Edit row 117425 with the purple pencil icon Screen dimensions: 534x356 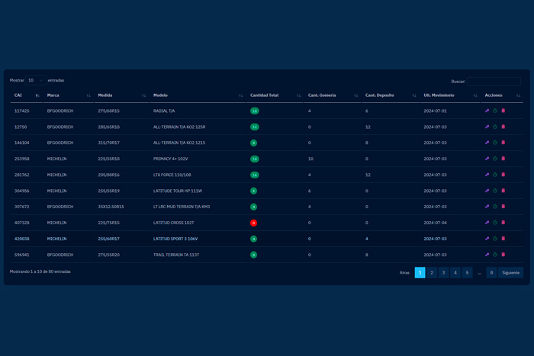[487, 111]
